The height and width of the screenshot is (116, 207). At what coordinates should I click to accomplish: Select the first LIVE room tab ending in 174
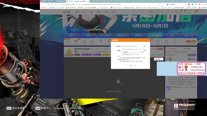(x=72, y=35)
